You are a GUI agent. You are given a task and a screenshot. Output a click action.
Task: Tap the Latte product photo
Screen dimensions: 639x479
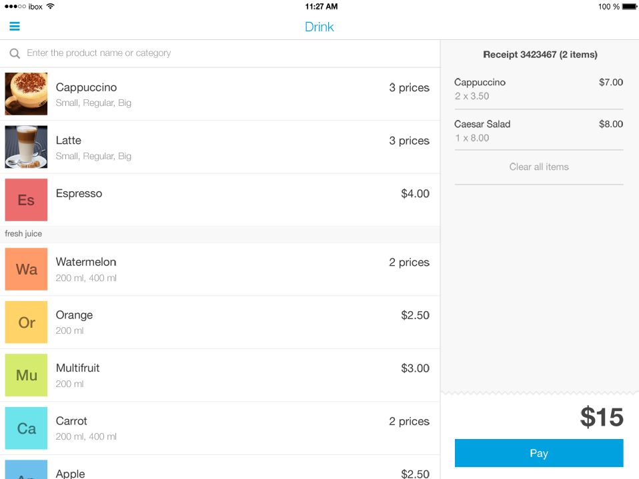coord(26,147)
